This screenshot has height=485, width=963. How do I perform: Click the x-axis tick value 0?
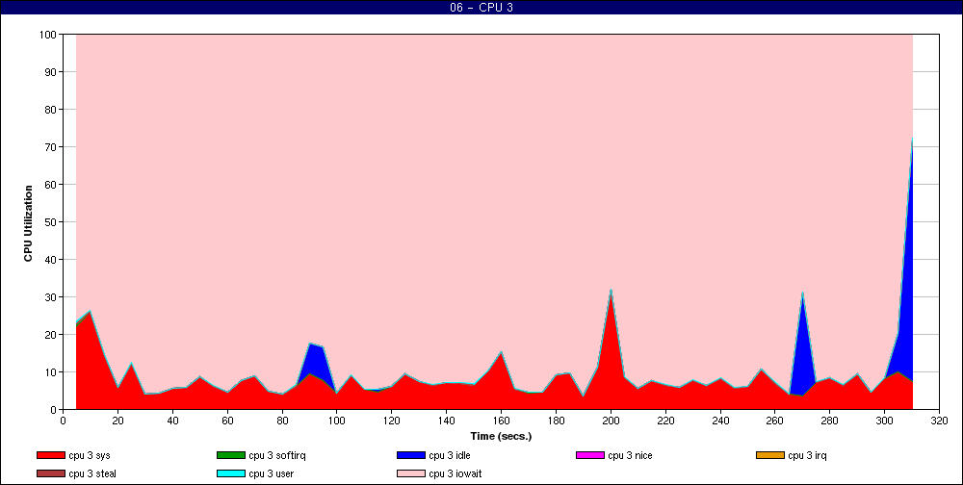pyautogui.click(x=63, y=421)
